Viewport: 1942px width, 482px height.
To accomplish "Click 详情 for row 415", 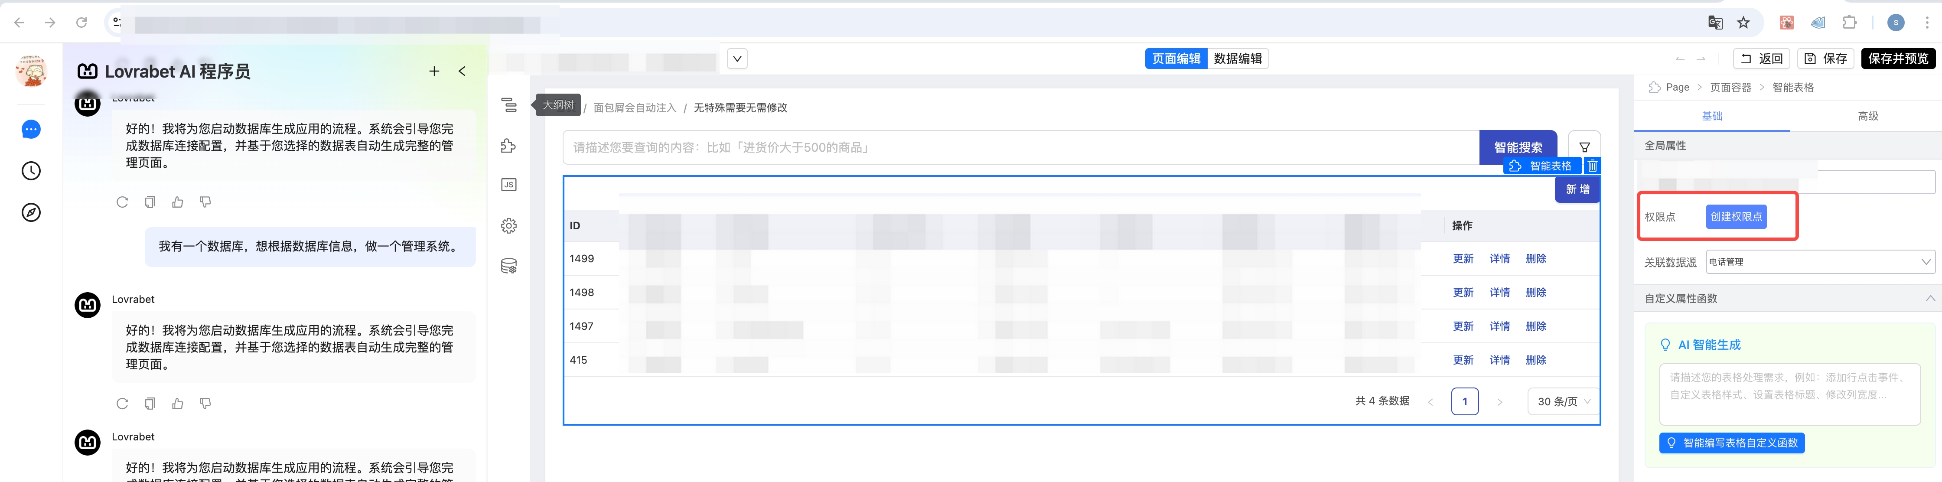I will [1499, 361].
